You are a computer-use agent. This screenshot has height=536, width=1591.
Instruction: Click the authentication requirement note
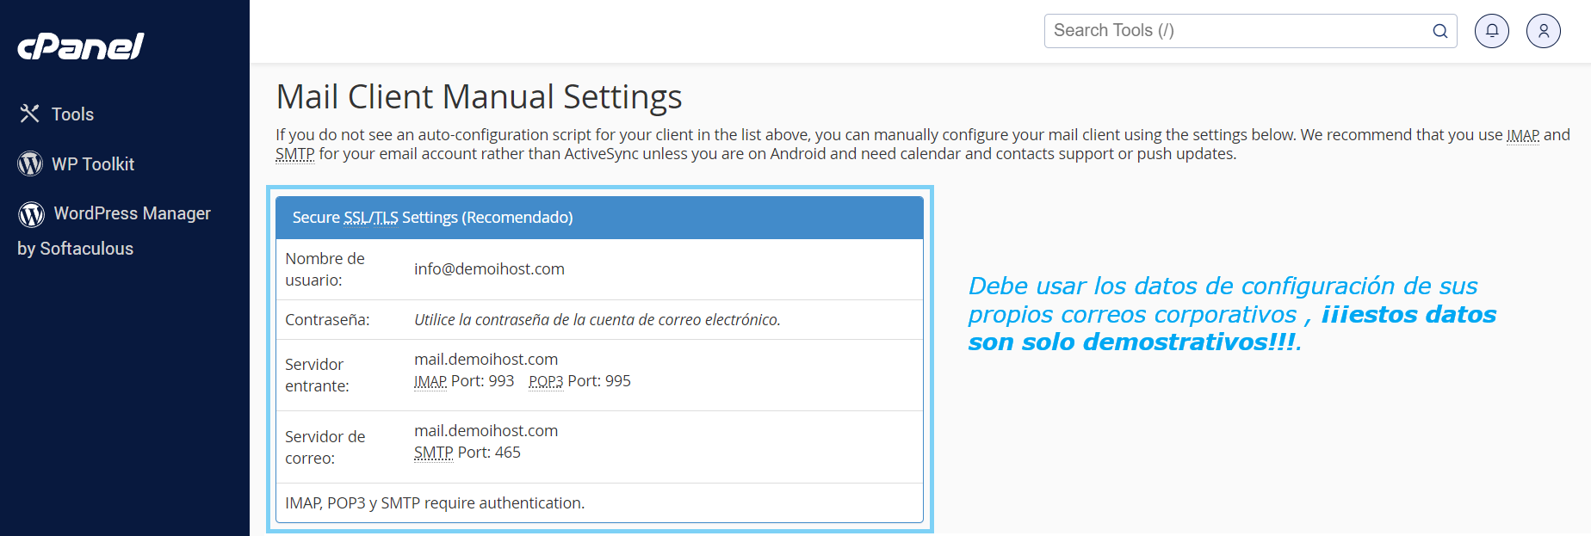[435, 503]
